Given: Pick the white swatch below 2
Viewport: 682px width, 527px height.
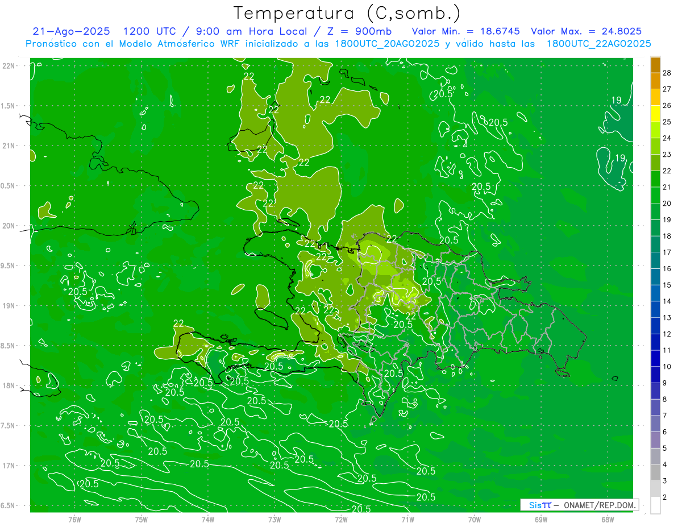Looking at the screenshot, I should tap(655, 505).
